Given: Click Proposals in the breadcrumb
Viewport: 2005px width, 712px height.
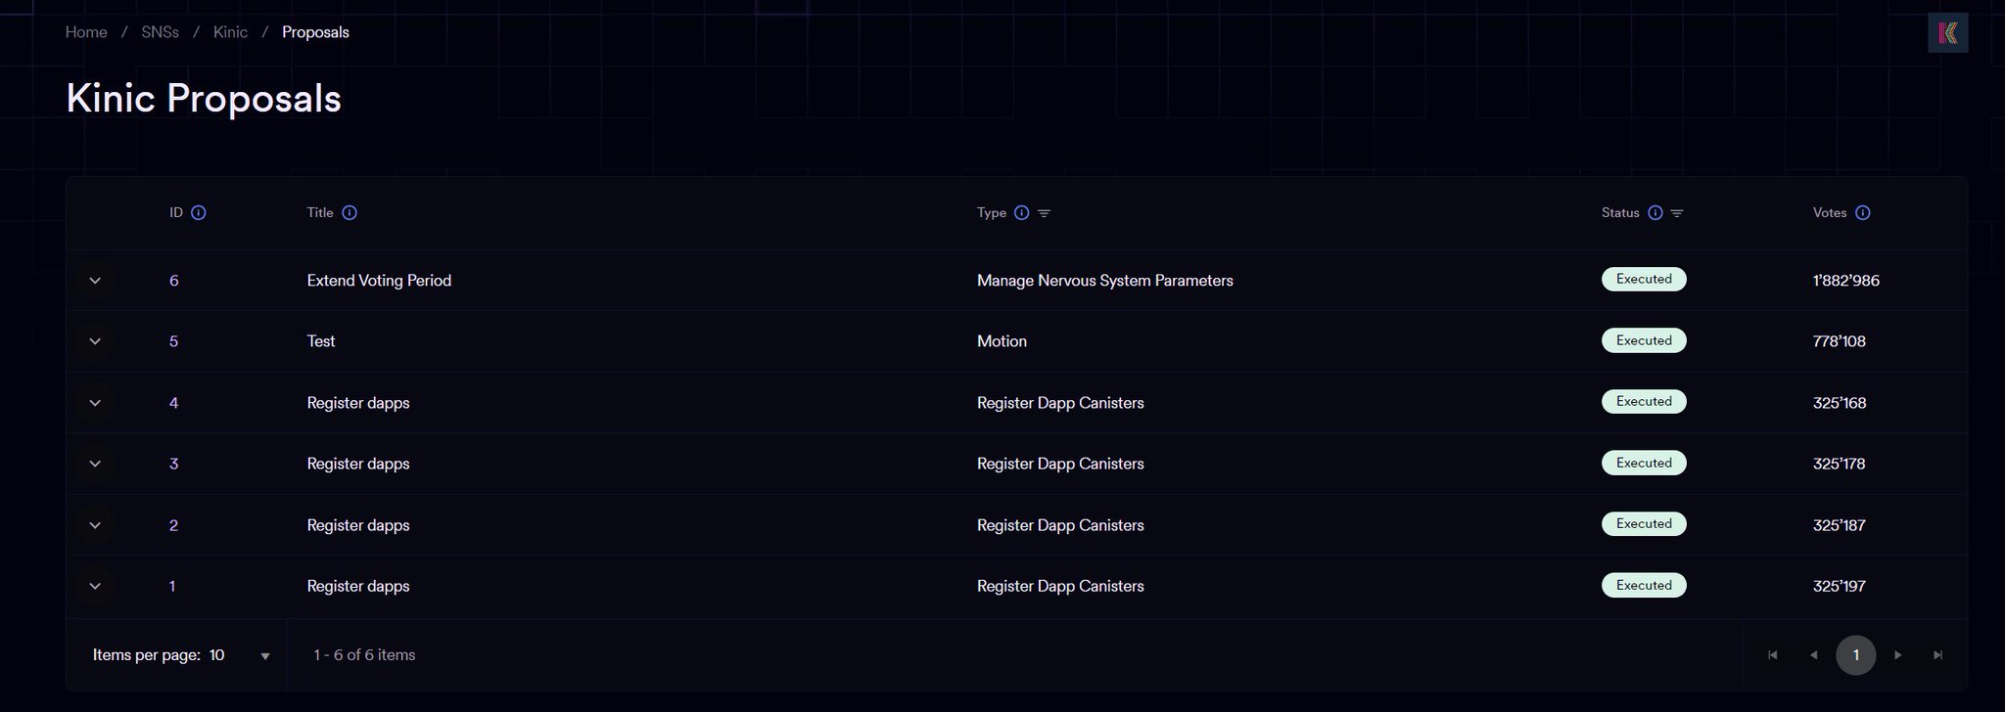Looking at the screenshot, I should (x=315, y=32).
